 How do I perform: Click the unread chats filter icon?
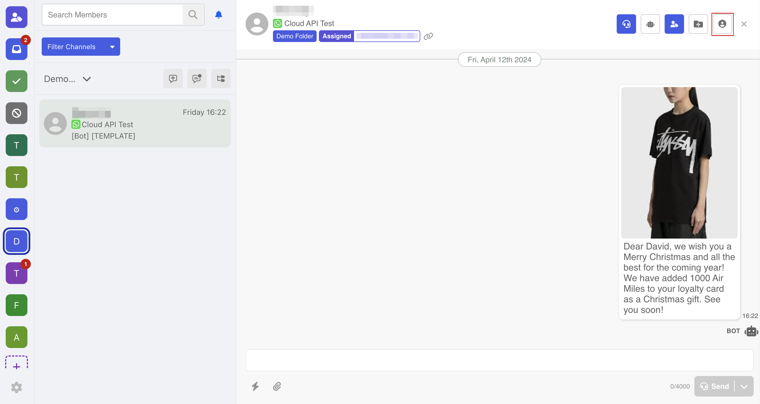(197, 79)
